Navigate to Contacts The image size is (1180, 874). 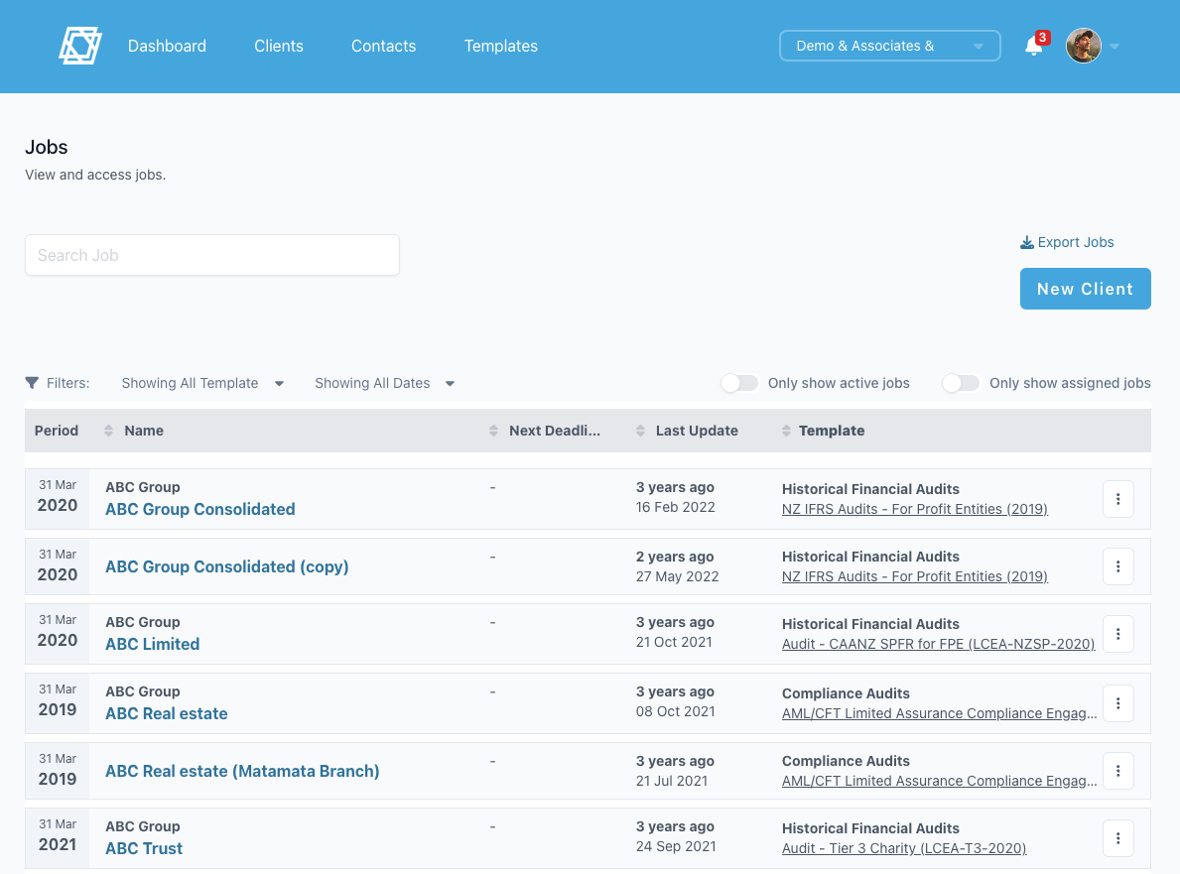pos(383,46)
